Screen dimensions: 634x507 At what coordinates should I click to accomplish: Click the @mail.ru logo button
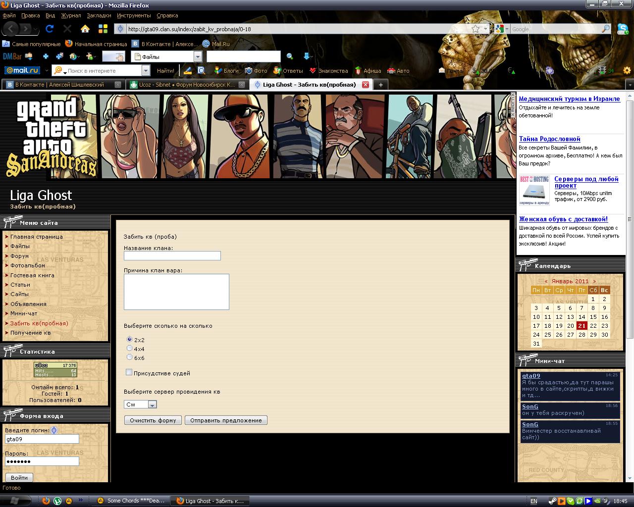click(22, 70)
